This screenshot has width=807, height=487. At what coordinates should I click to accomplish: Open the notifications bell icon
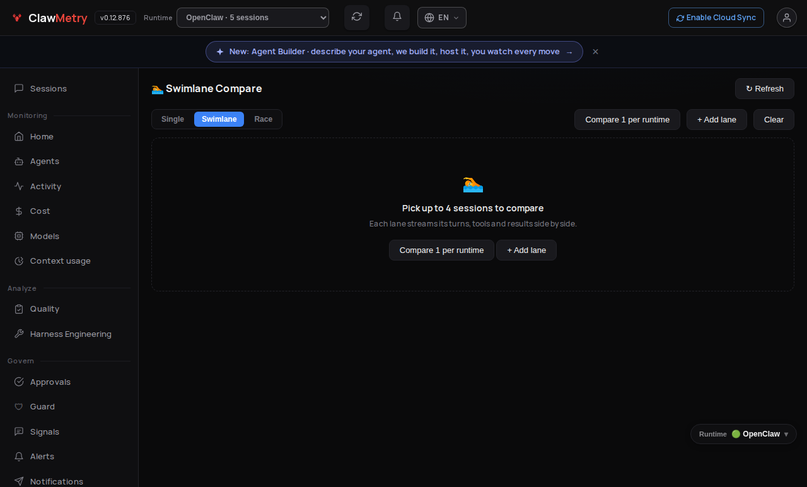(397, 17)
